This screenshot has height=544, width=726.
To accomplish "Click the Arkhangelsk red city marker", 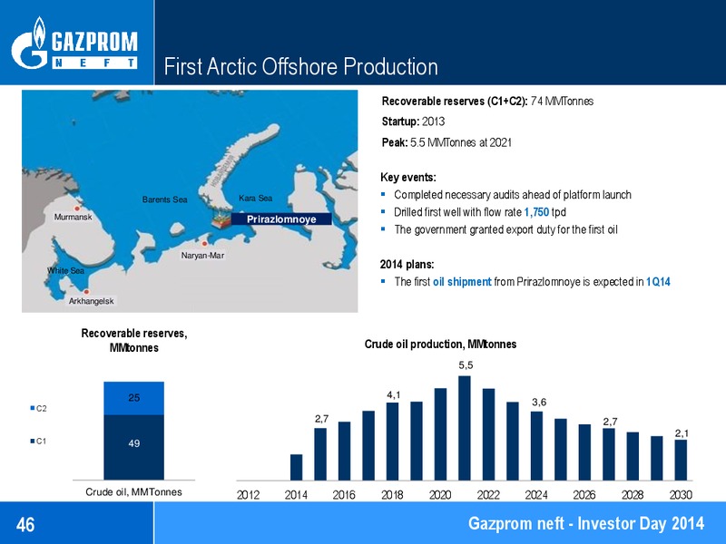I will point(86,291).
